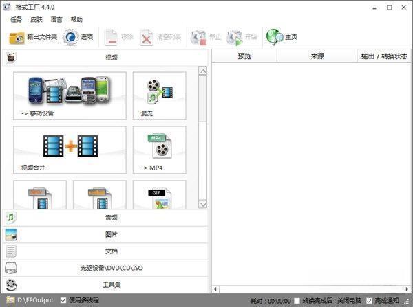This screenshot has width=413, height=307.
Task: Open the 视频合并 video joiner tile
Action: coord(70,150)
